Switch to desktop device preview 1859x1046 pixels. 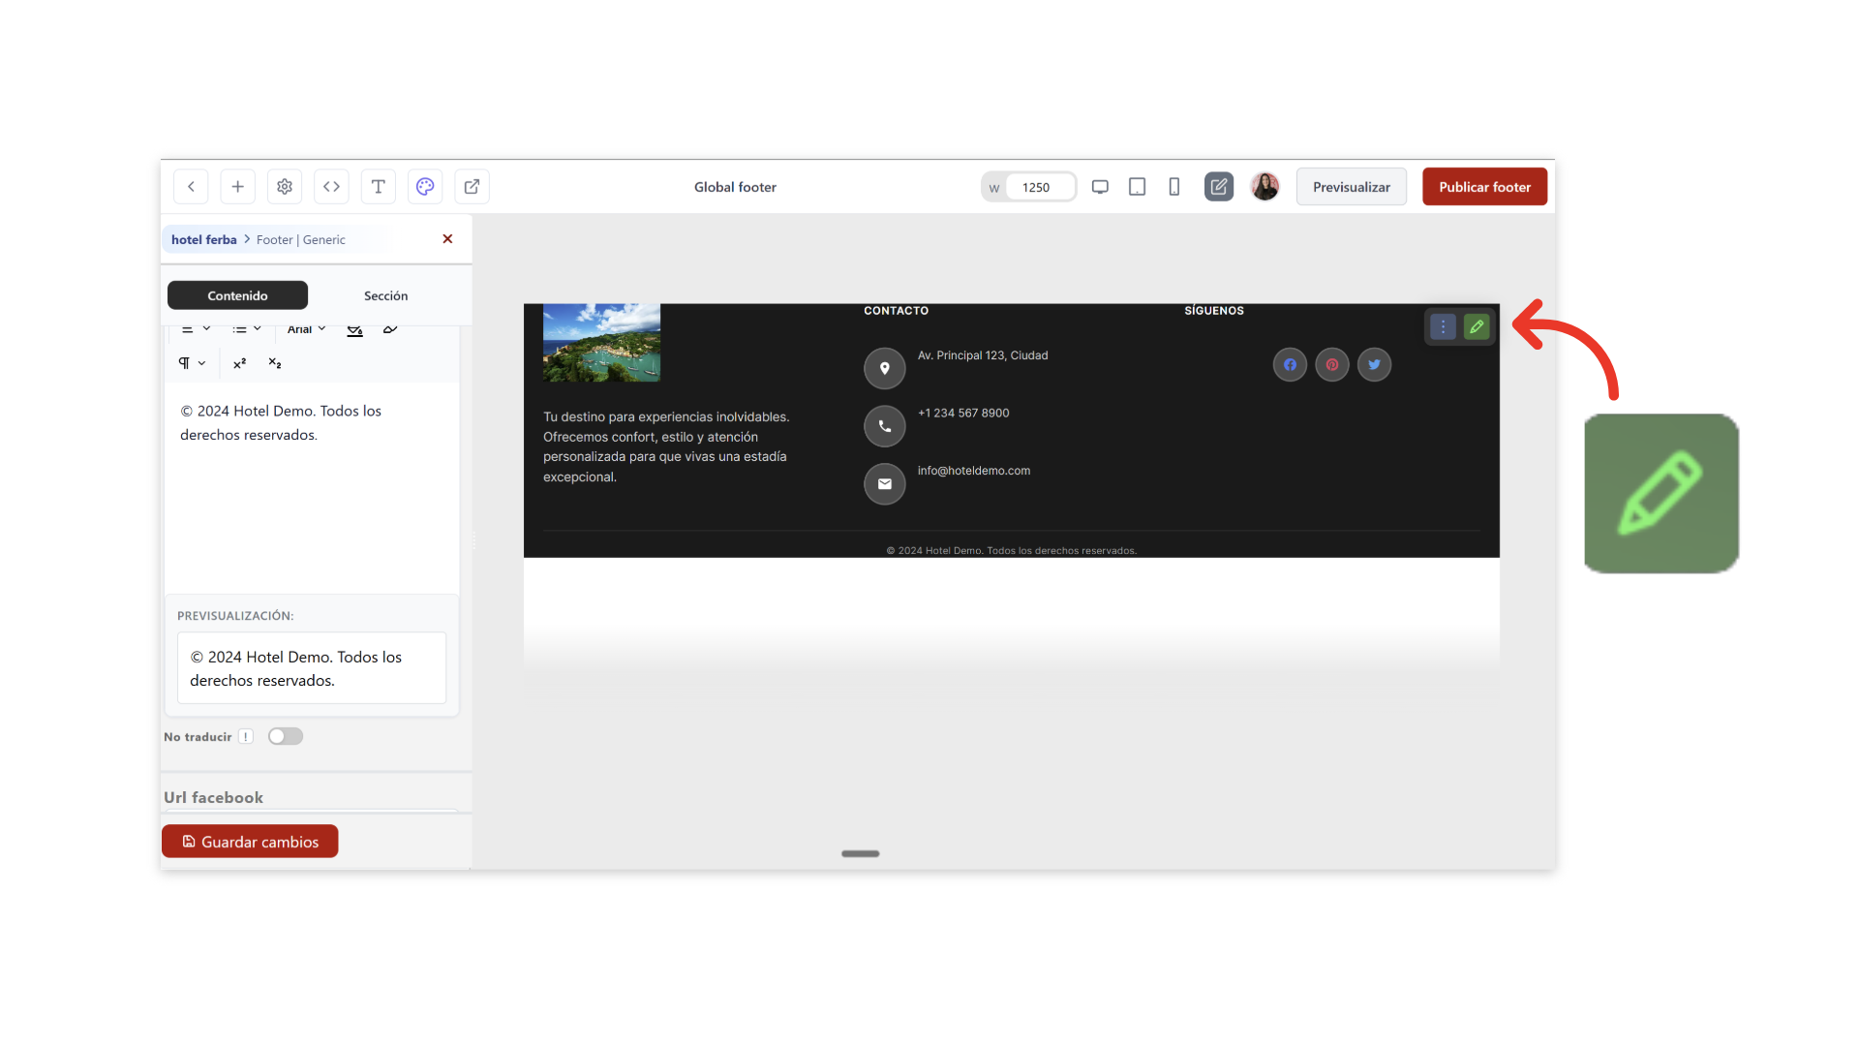tap(1100, 187)
